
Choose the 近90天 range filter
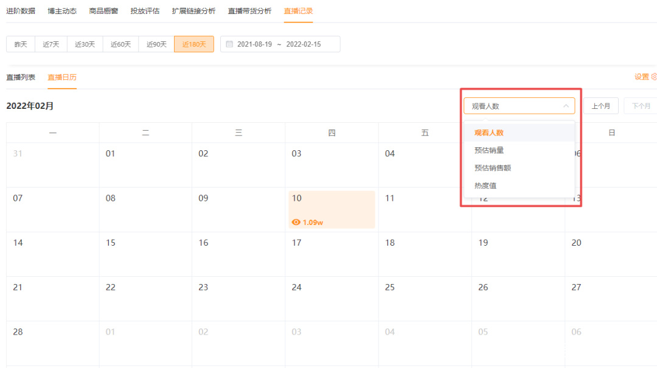(x=156, y=44)
